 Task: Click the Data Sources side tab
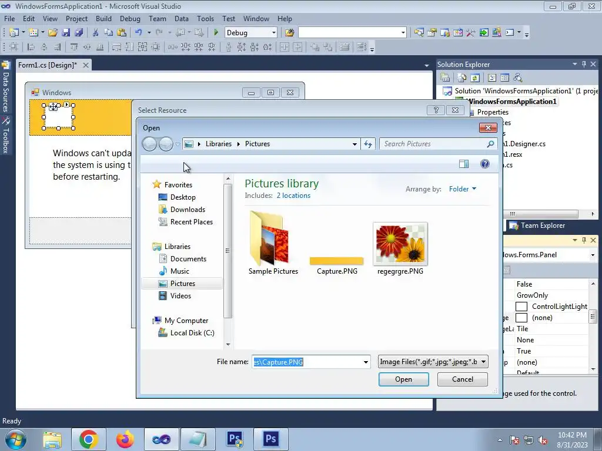(x=6, y=88)
